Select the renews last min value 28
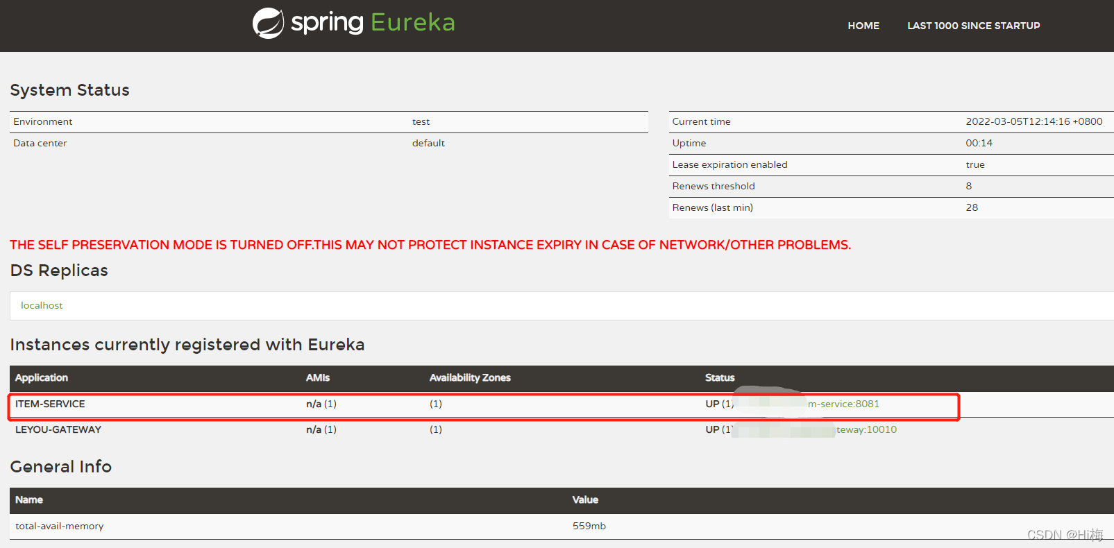Viewport: 1114px width, 548px height. (972, 207)
